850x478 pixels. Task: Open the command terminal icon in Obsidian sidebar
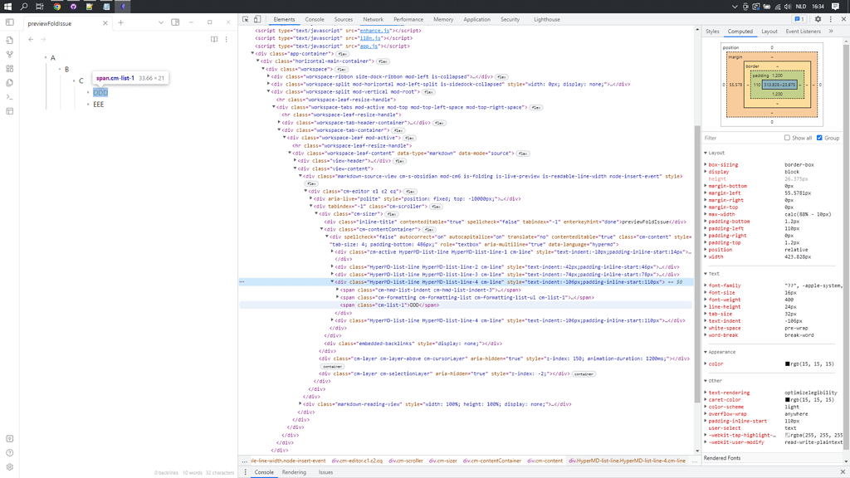click(10, 98)
